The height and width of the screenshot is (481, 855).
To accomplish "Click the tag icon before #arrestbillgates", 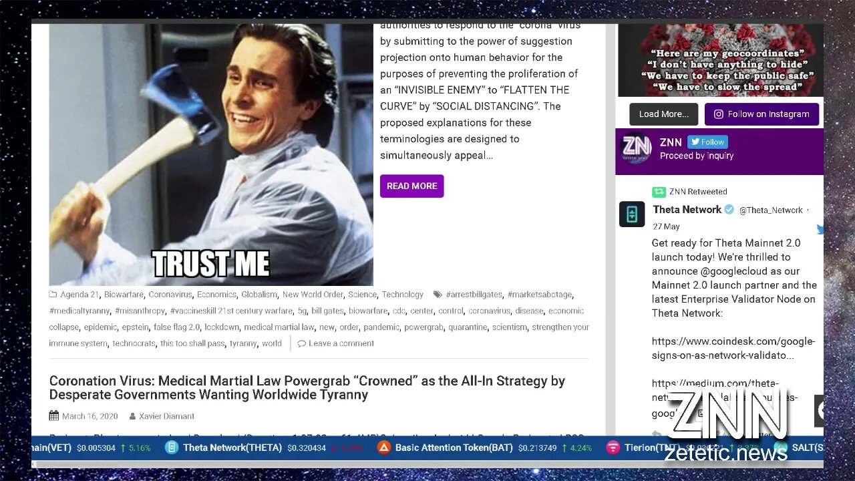I will point(438,295).
